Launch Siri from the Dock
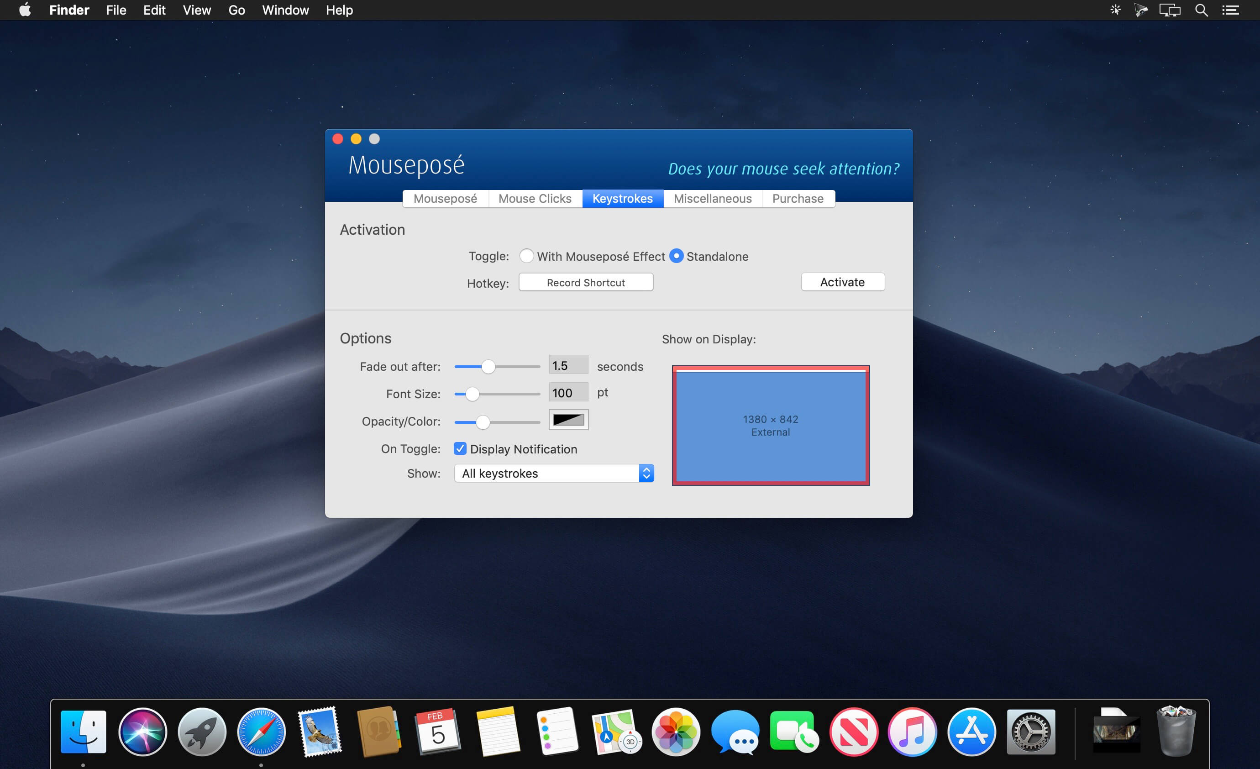The height and width of the screenshot is (769, 1260). point(143,732)
